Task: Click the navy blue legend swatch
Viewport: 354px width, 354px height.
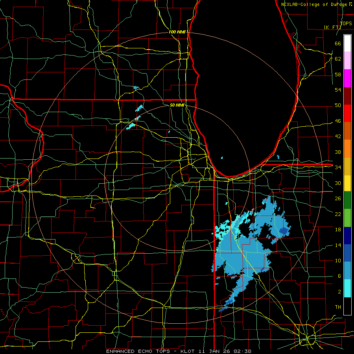Action: tap(347, 236)
